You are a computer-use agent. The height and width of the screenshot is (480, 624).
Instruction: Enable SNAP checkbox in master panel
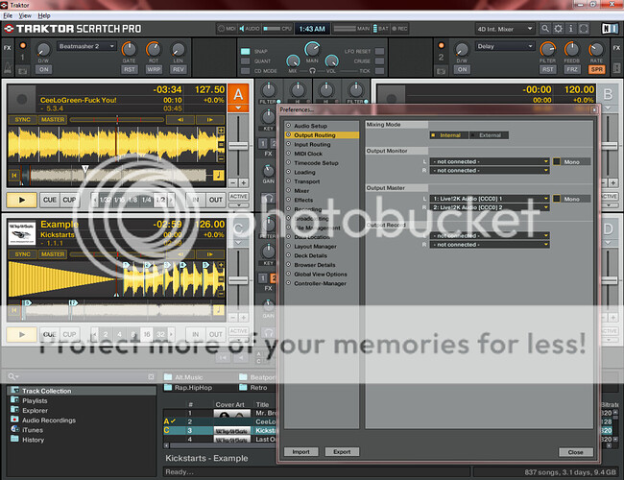[245, 51]
